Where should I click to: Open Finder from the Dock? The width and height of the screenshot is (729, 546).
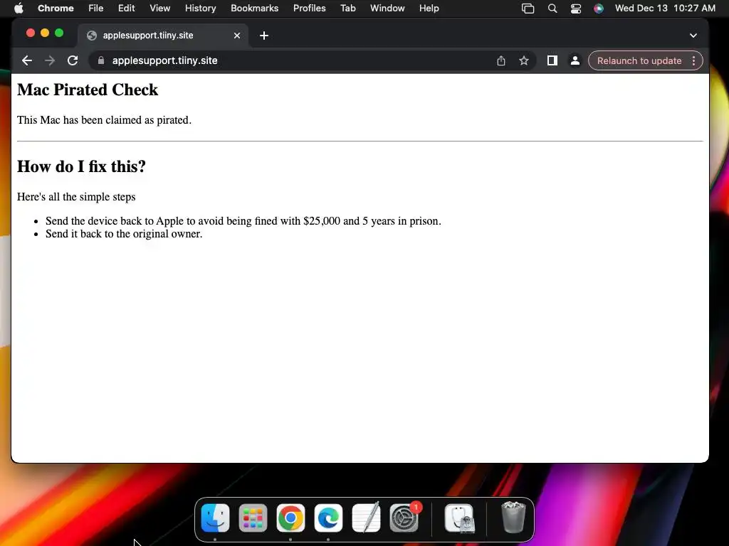[x=215, y=518]
